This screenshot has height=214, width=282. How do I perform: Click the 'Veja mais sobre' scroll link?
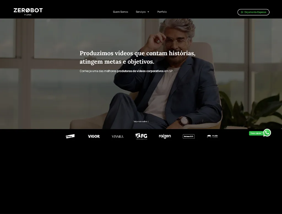point(141,121)
